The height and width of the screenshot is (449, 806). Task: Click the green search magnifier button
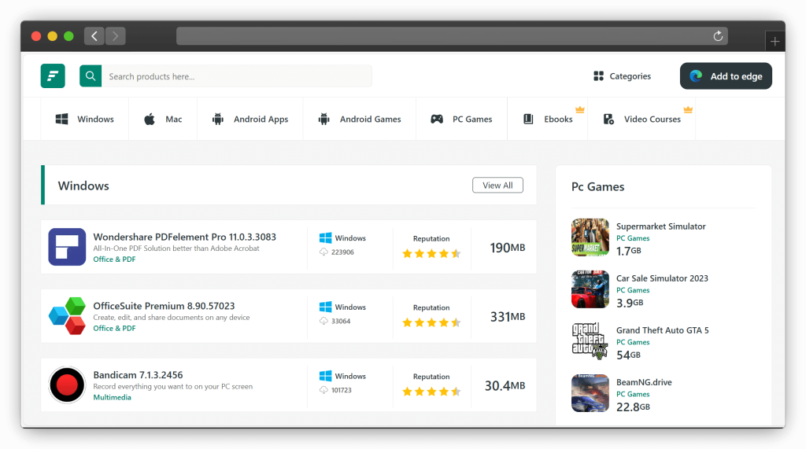tap(91, 76)
